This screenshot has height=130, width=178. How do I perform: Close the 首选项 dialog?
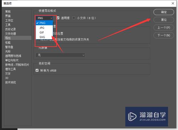pos(173,3)
